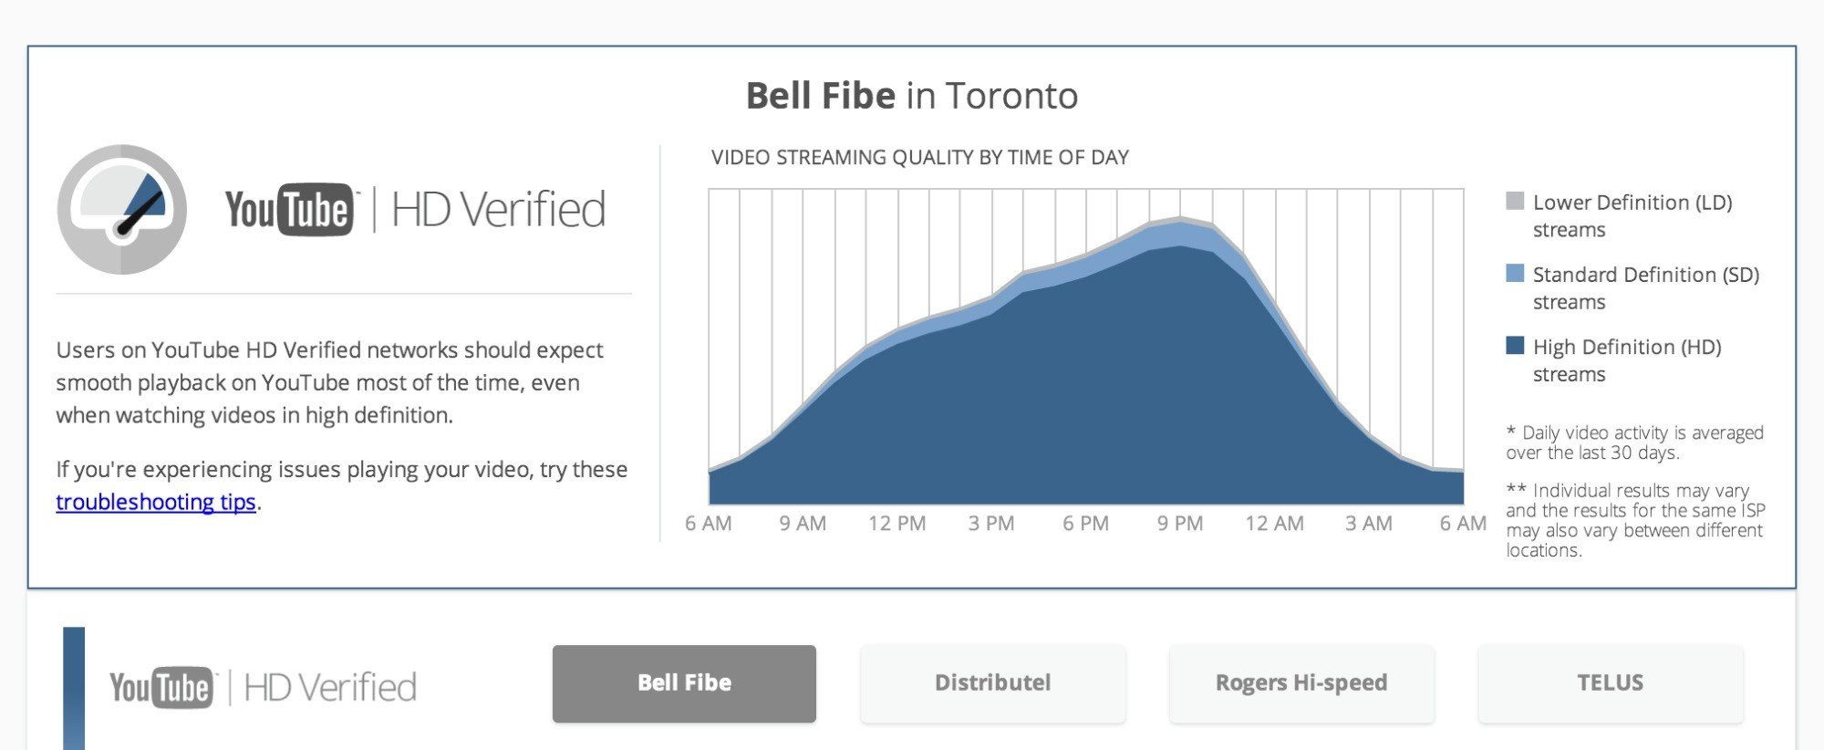Click the 12 PM time axis label

(896, 524)
